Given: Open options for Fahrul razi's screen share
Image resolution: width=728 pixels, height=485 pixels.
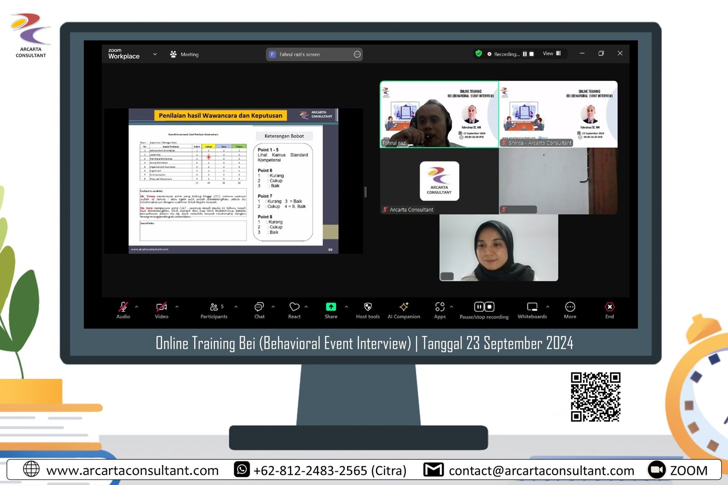Looking at the screenshot, I should point(357,55).
